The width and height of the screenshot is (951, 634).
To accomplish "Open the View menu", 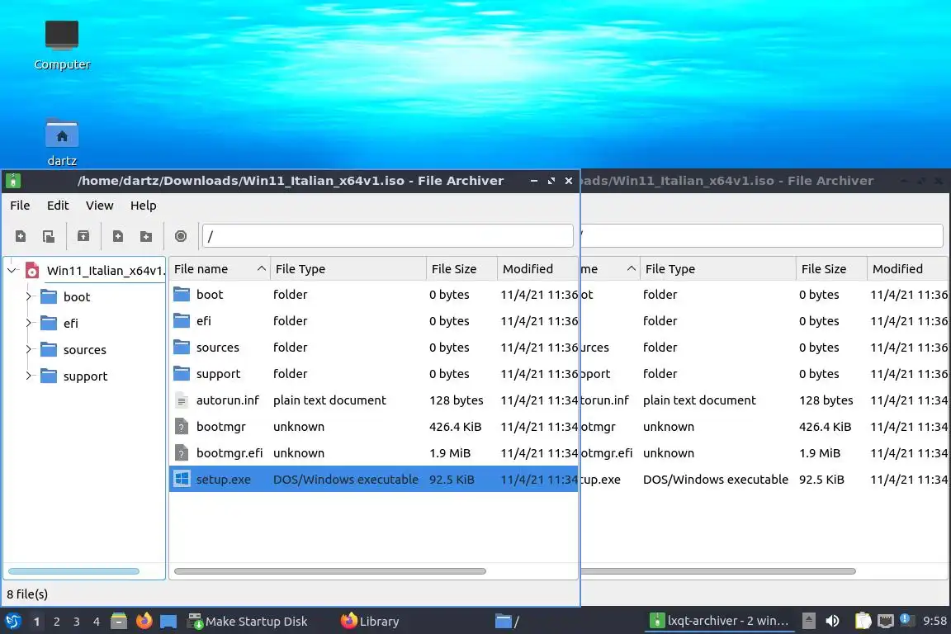I will (99, 205).
